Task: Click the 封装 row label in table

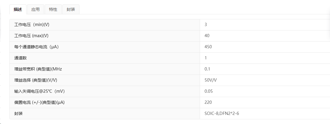Action: click(x=18, y=113)
